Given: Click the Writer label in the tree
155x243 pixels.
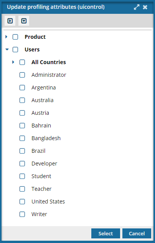Looking at the screenshot, I should click(39, 214).
